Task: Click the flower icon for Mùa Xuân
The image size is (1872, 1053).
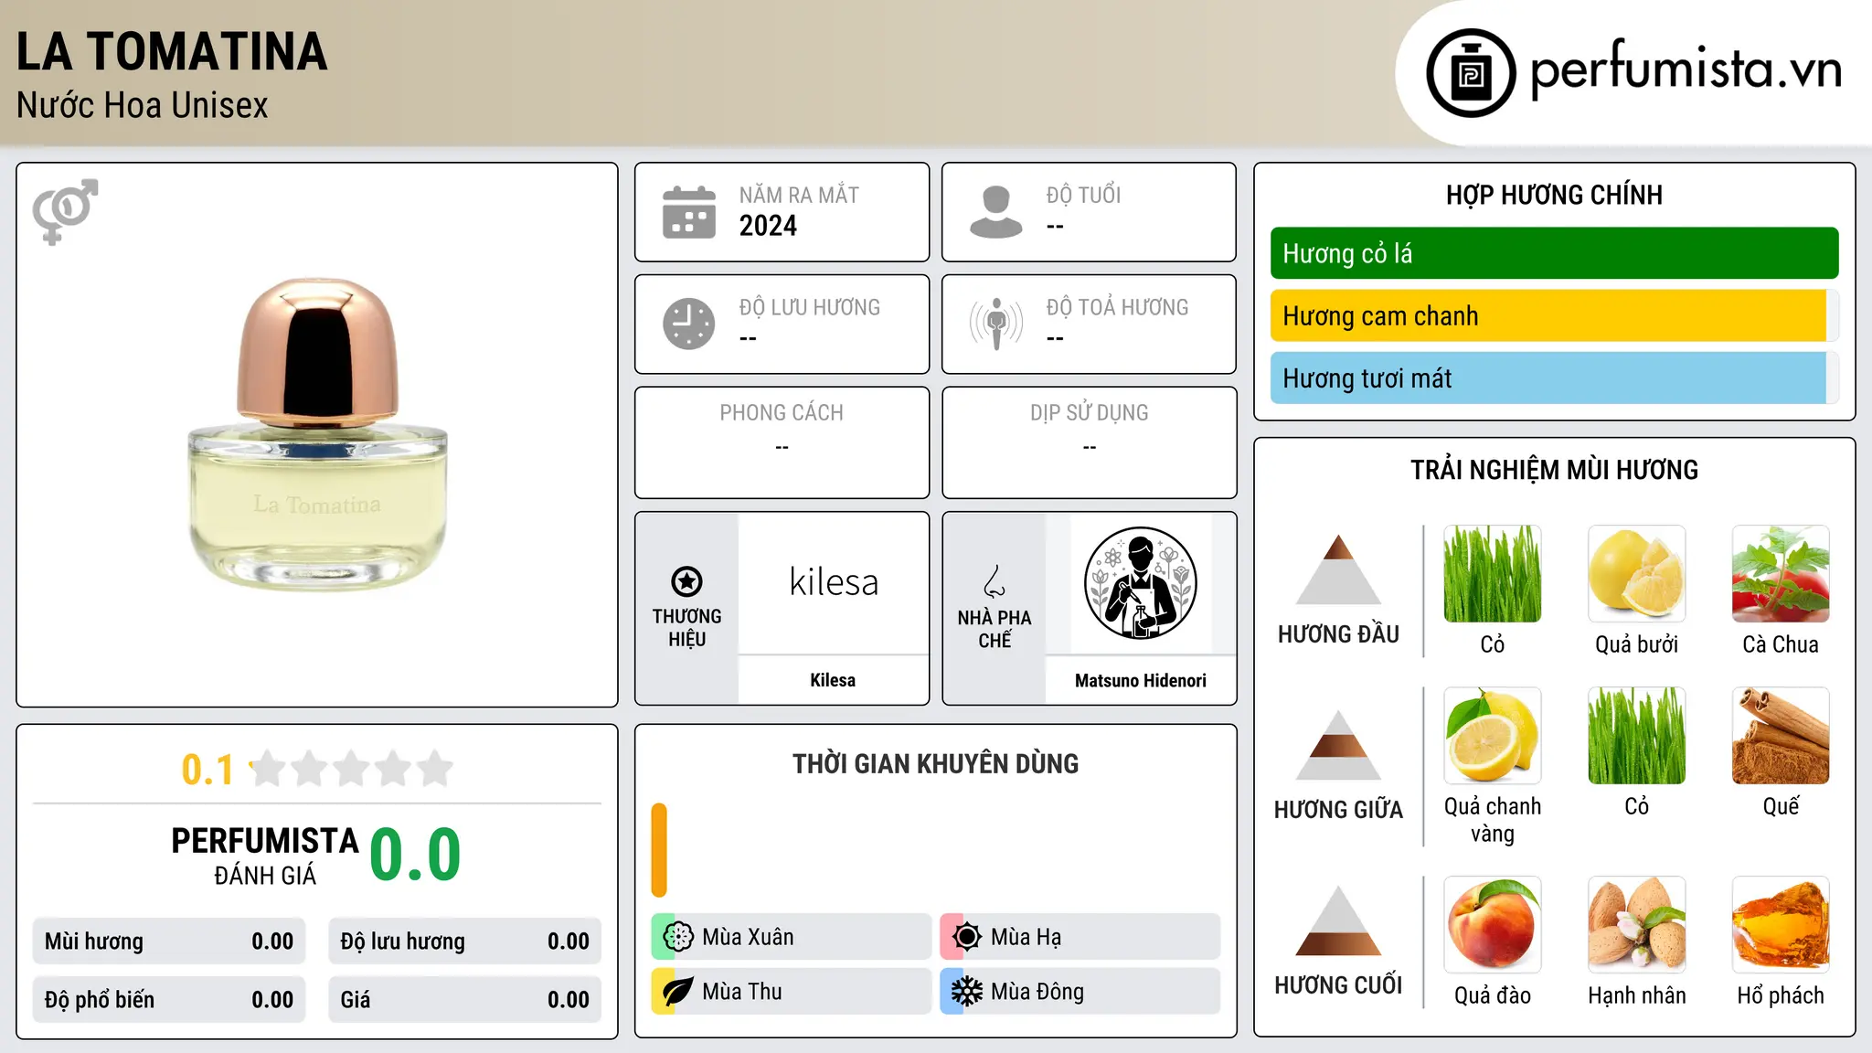Action: coord(678,937)
